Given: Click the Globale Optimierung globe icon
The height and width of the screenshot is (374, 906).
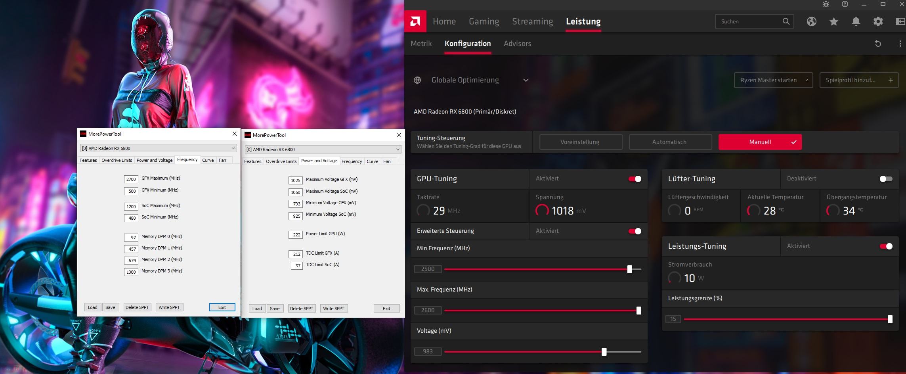Looking at the screenshot, I should [x=417, y=80].
